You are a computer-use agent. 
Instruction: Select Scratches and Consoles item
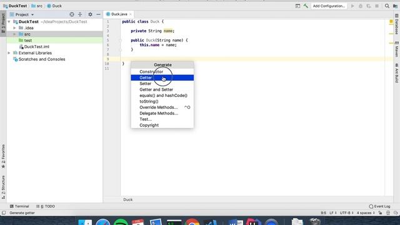click(x=39, y=59)
